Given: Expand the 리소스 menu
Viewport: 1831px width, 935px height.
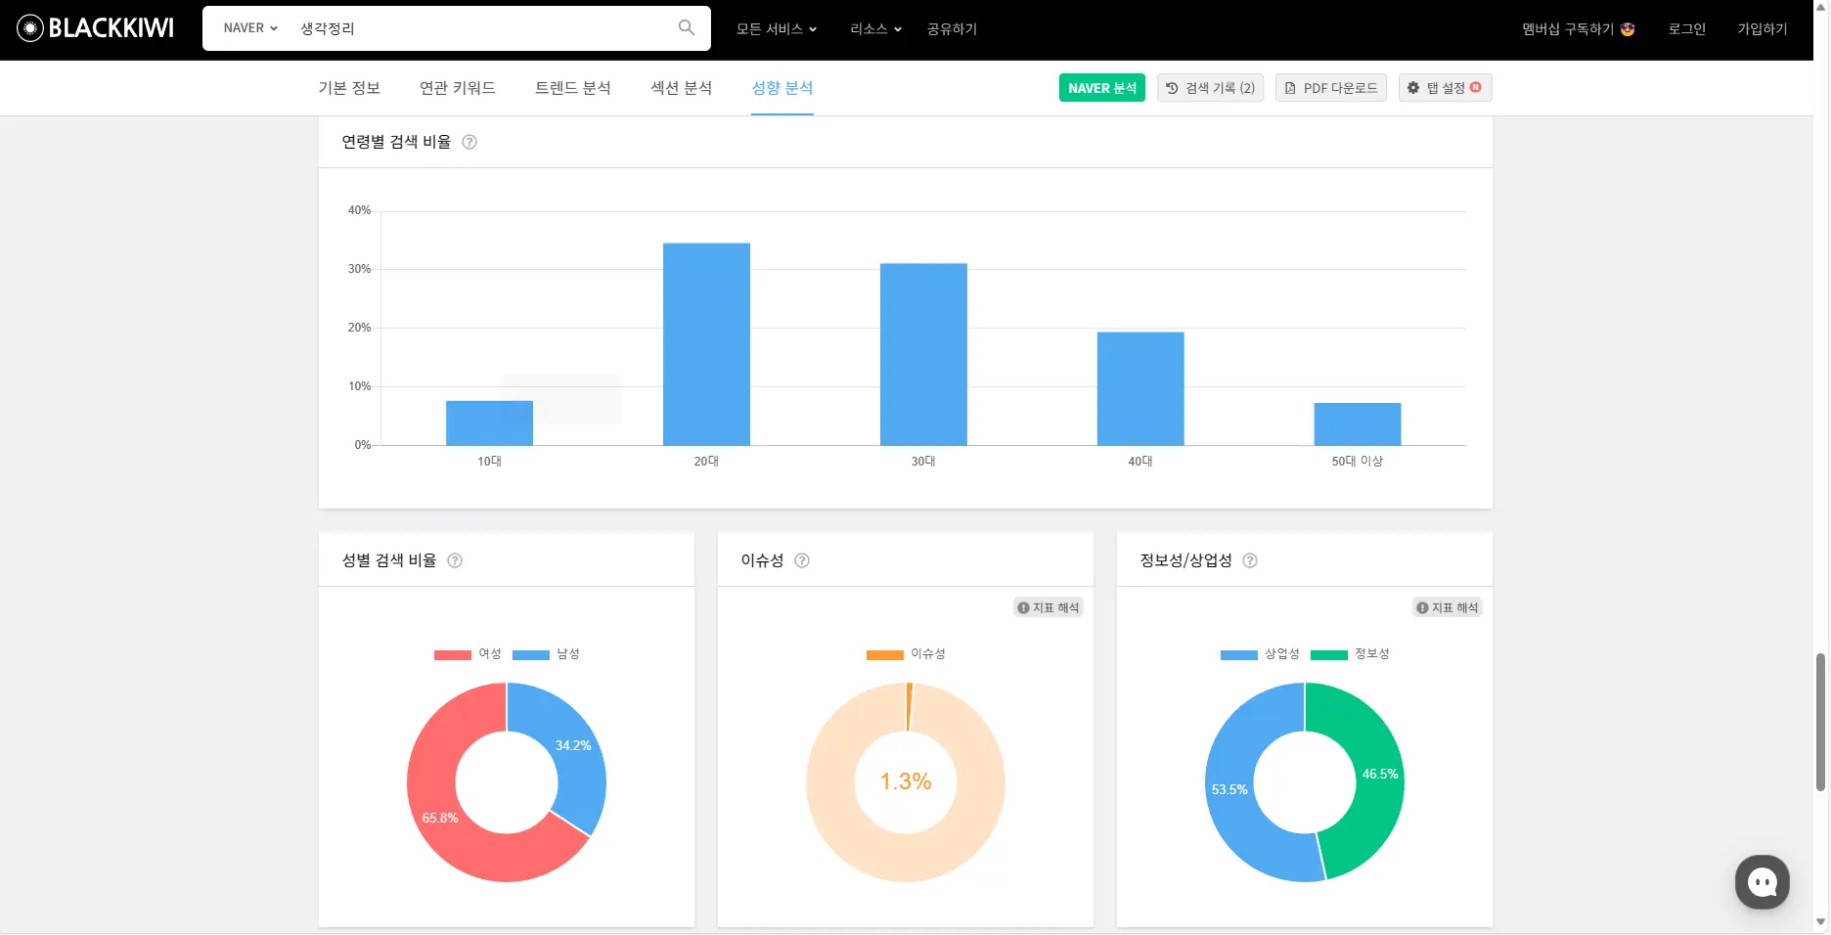Looking at the screenshot, I should click(x=875, y=29).
